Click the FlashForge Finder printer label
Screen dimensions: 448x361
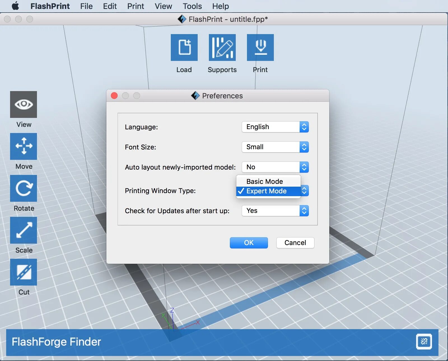(56, 342)
